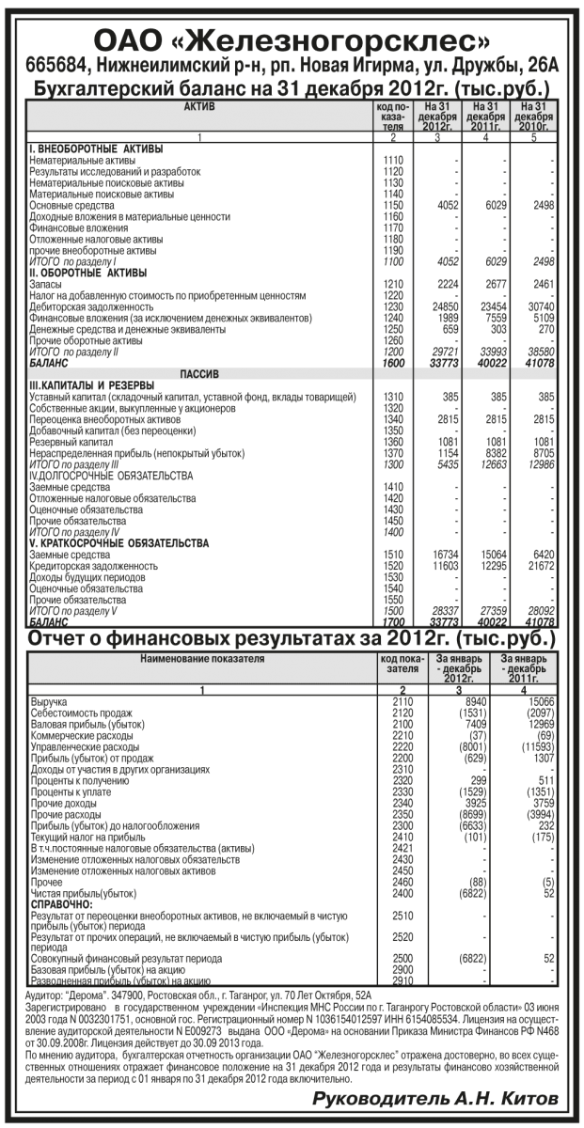Click the ПАССИВ section header
This screenshot has height=1128, width=584.
[198, 373]
